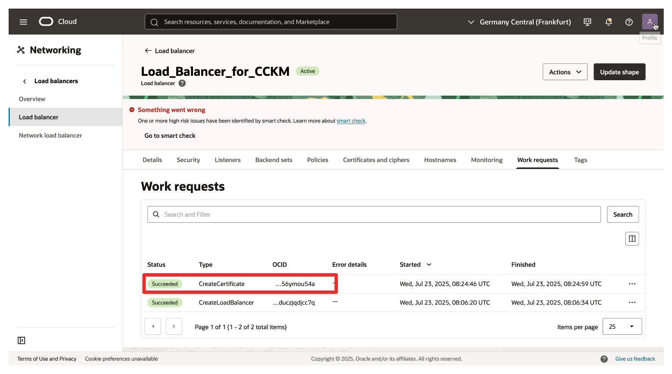Open the announcements bell icon
This screenshot has width=672, height=374.
tap(608, 22)
